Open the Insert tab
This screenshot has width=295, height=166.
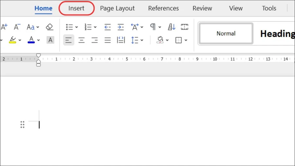(x=76, y=8)
